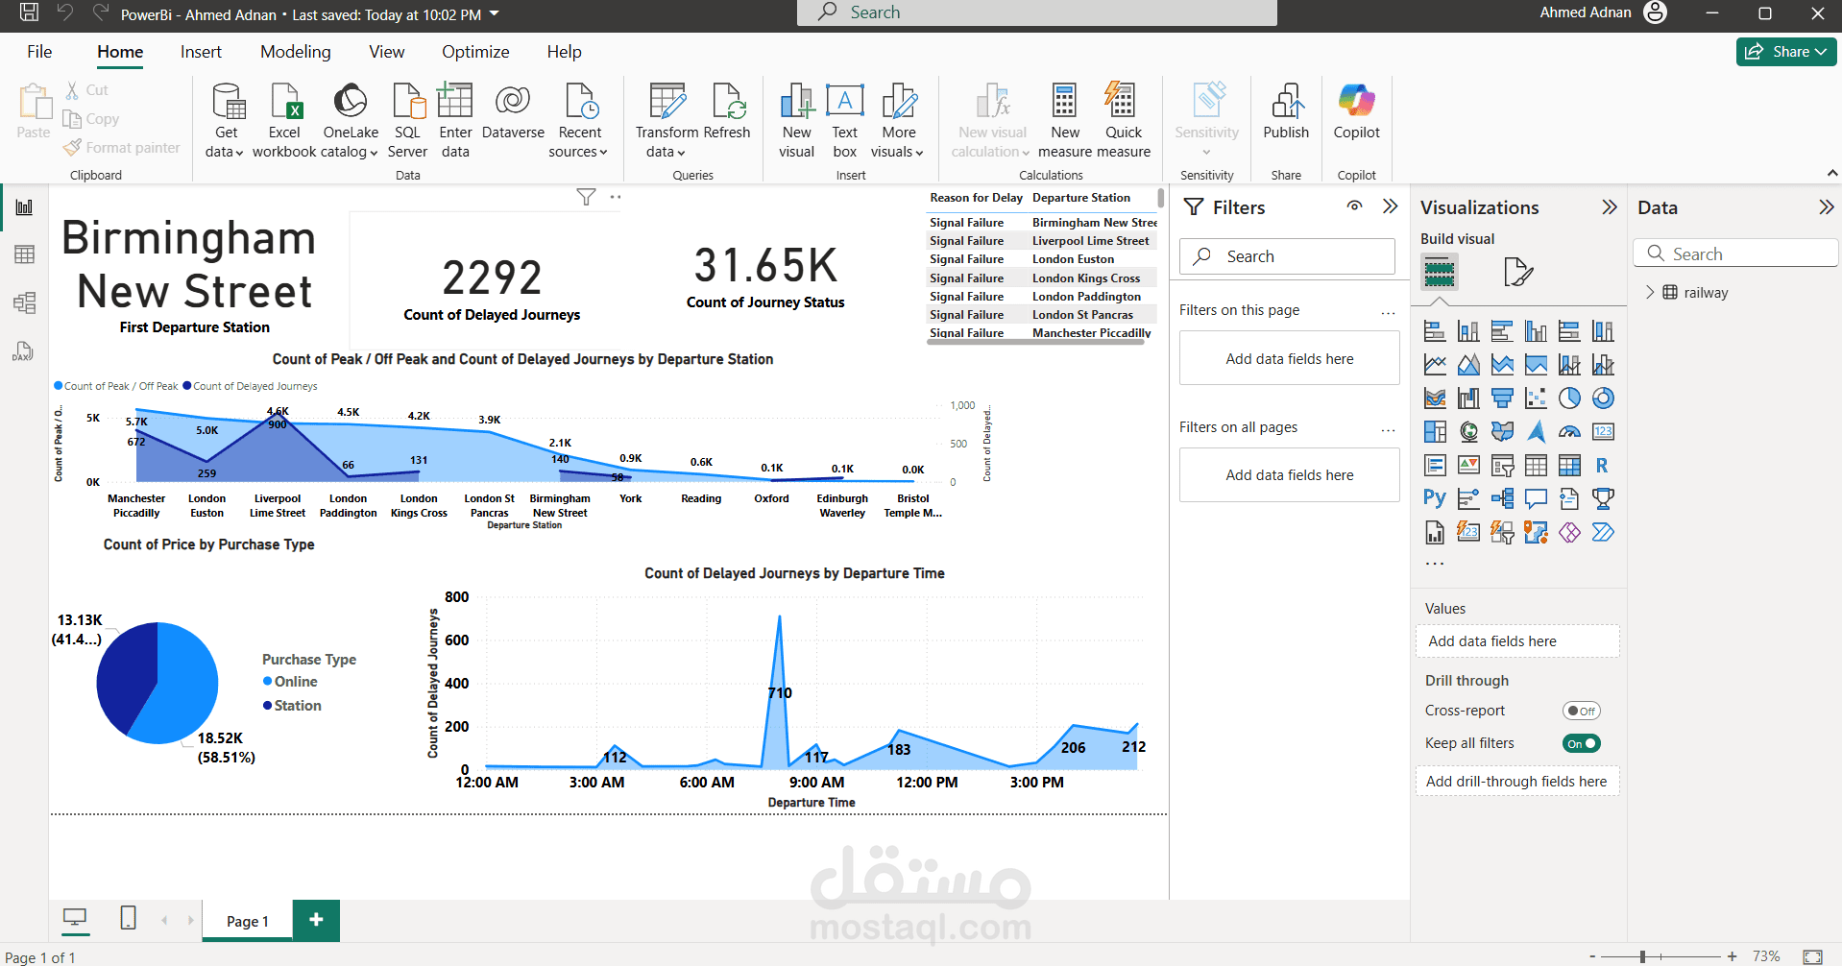Open the Help ribbon tab
Image resolution: width=1842 pixels, height=966 pixels.
[x=565, y=52]
